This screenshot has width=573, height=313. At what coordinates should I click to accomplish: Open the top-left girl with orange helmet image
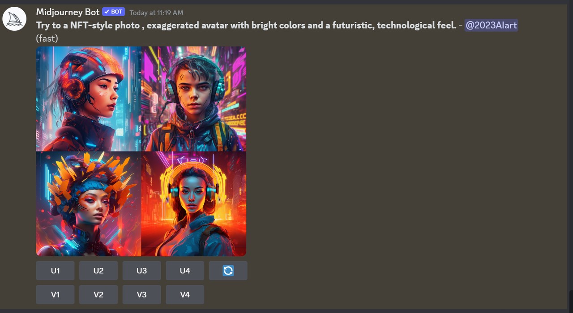tap(89, 99)
